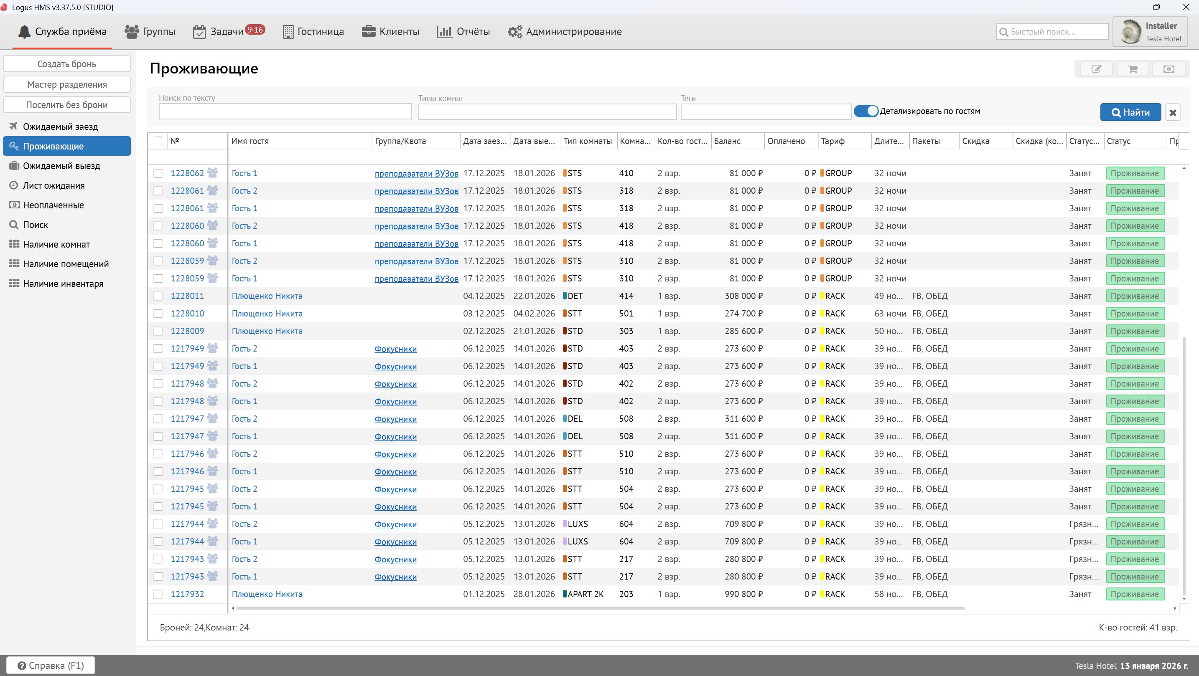Image resolution: width=1199 pixels, height=676 pixels.
Task: Open Фокусники group link for booking 1217949
Action: click(x=395, y=349)
